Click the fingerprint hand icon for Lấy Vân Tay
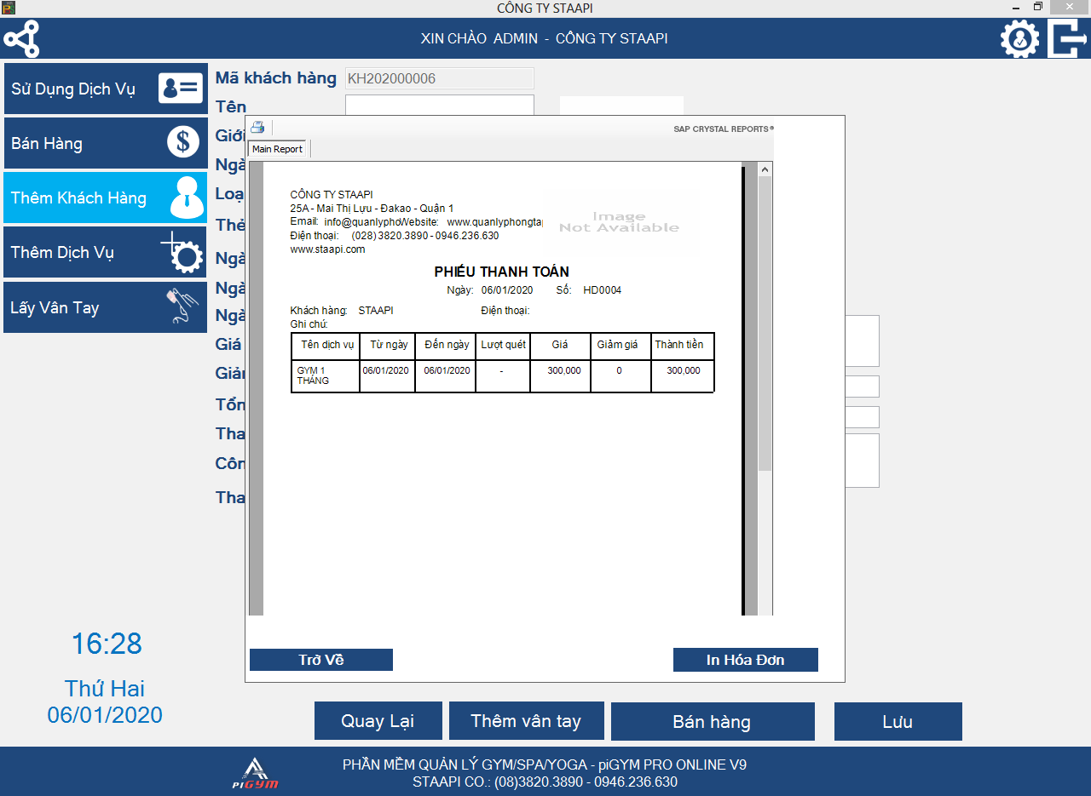 coord(182,307)
